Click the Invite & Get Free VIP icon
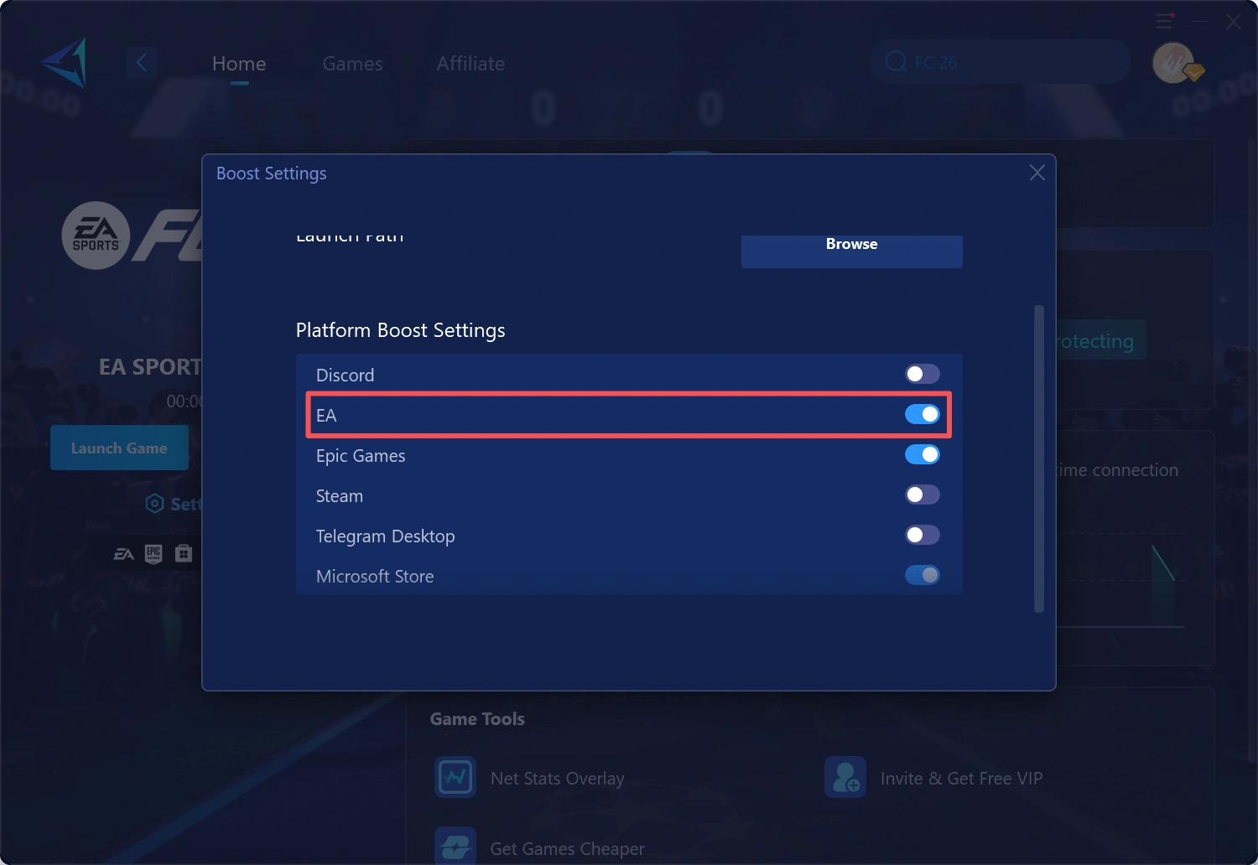The image size is (1258, 865). (x=845, y=777)
